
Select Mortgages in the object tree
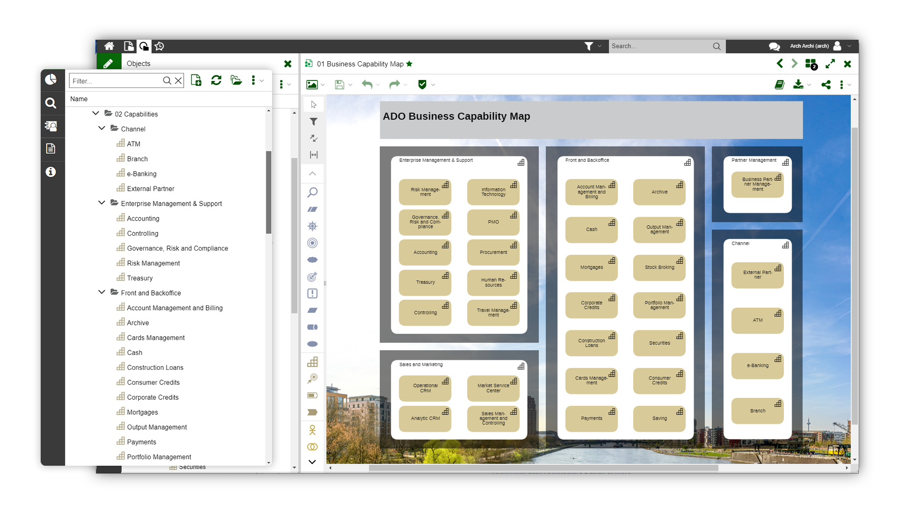[x=142, y=412]
